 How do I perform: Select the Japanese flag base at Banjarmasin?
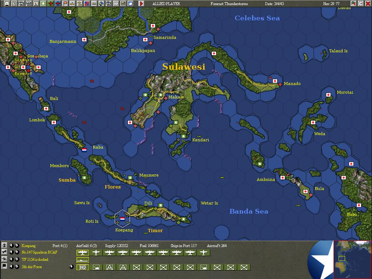pos(84,40)
